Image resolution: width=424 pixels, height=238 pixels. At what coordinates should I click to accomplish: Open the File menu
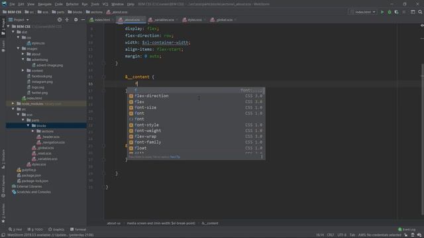click(x=12, y=4)
